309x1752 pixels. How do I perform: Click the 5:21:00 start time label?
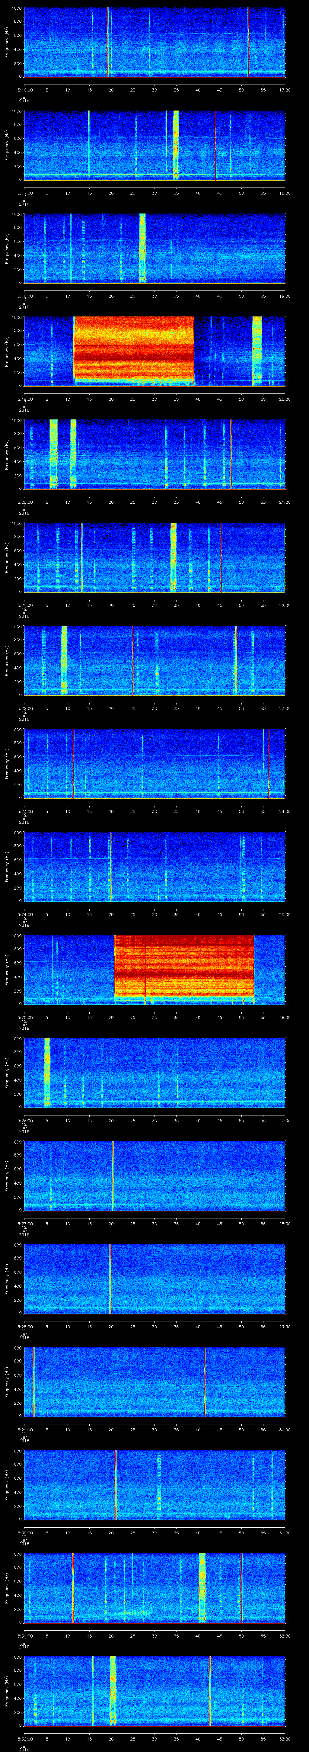pyautogui.click(x=24, y=605)
